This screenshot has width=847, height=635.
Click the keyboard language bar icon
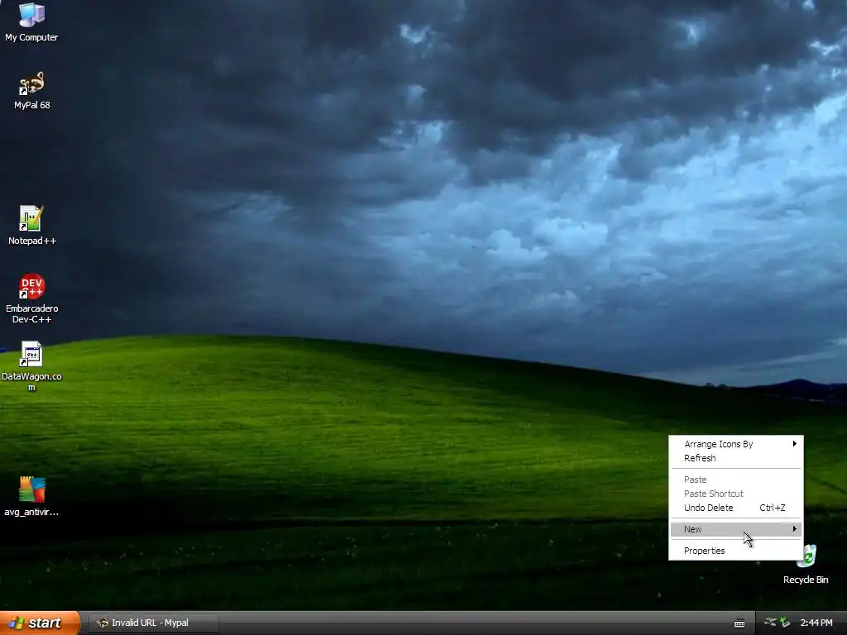click(x=739, y=623)
